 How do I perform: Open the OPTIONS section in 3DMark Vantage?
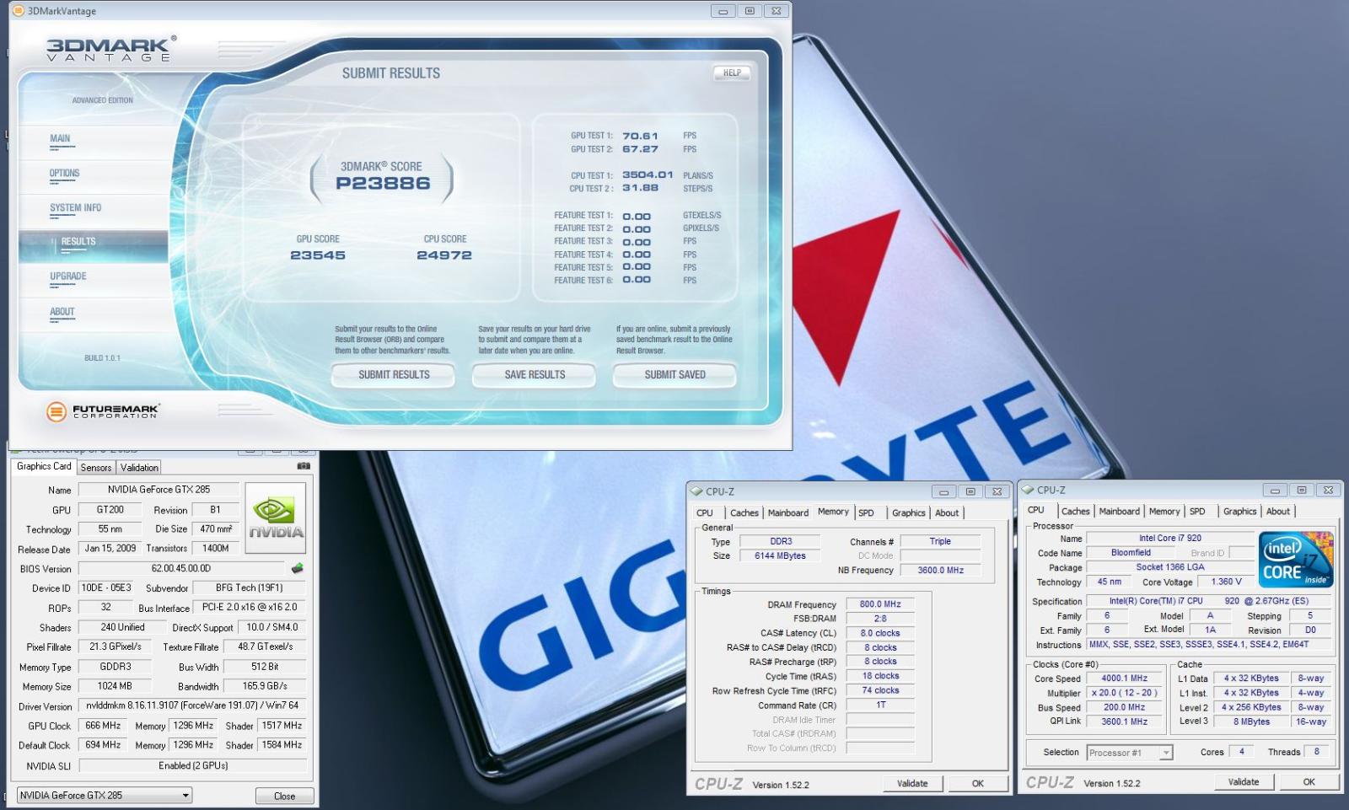pos(64,173)
